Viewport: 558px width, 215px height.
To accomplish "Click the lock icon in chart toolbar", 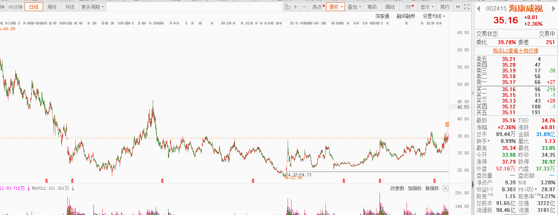I will (x=287, y=7).
